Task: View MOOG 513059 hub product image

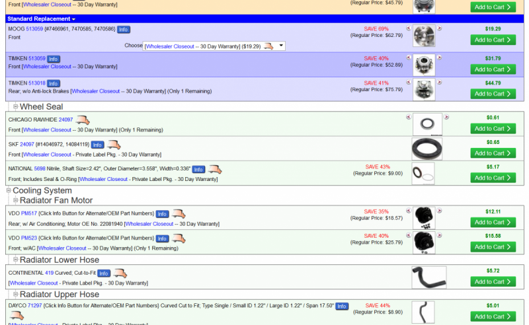Action: 424,36
